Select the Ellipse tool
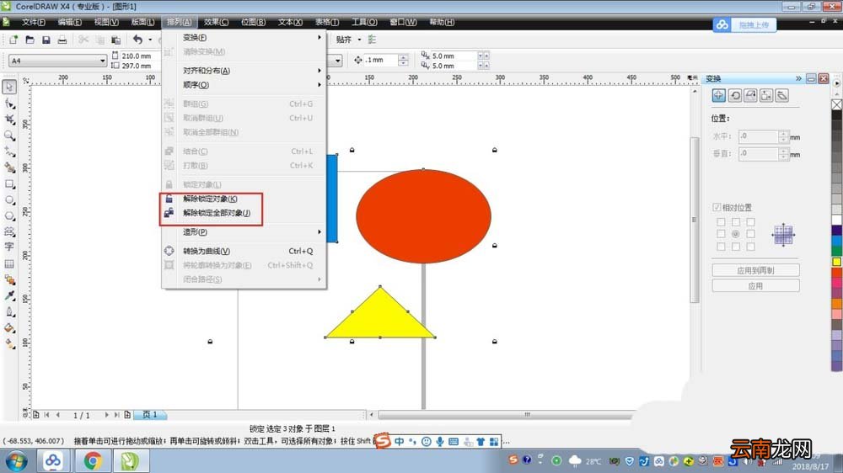Image resolution: width=843 pixels, height=473 pixels. pyautogui.click(x=9, y=199)
